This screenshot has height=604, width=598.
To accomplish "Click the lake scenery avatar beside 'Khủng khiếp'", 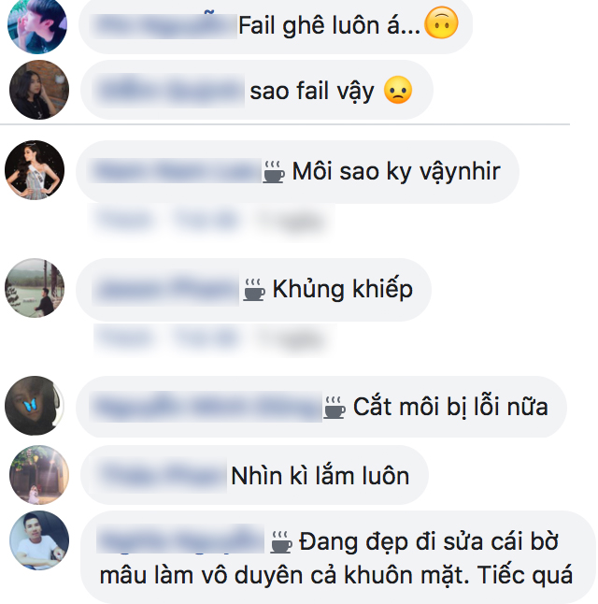I will pyautogui.click(x=35, y=288).
